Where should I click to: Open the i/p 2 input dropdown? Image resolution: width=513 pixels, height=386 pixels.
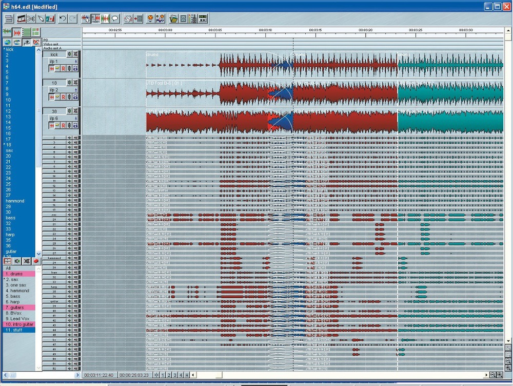[x=76, y=90]
